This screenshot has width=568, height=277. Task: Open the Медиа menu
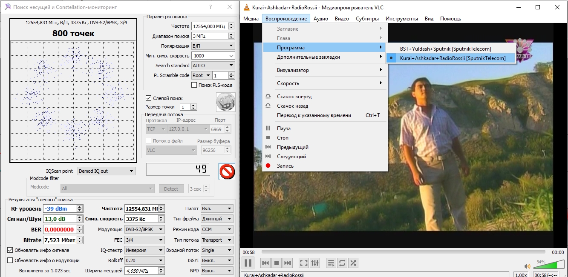251,19
